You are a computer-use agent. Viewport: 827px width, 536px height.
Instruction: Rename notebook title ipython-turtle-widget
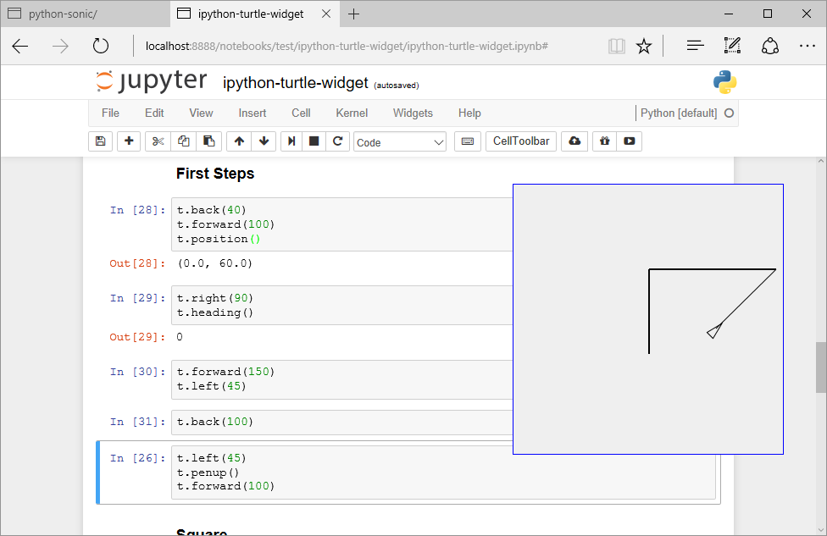click(296, 83)
